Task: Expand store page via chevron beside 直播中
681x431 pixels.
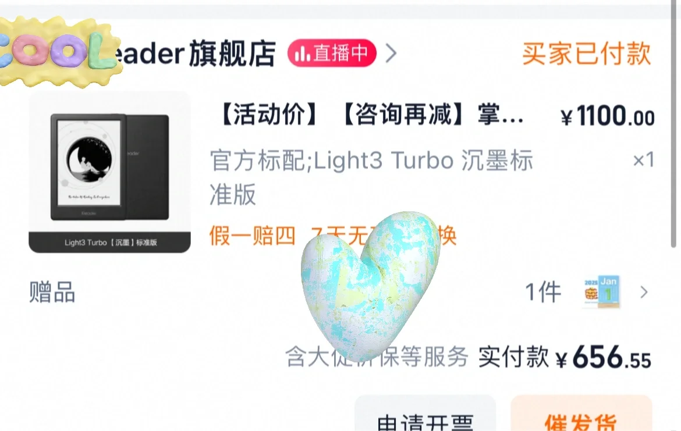Action: (391, 54)
